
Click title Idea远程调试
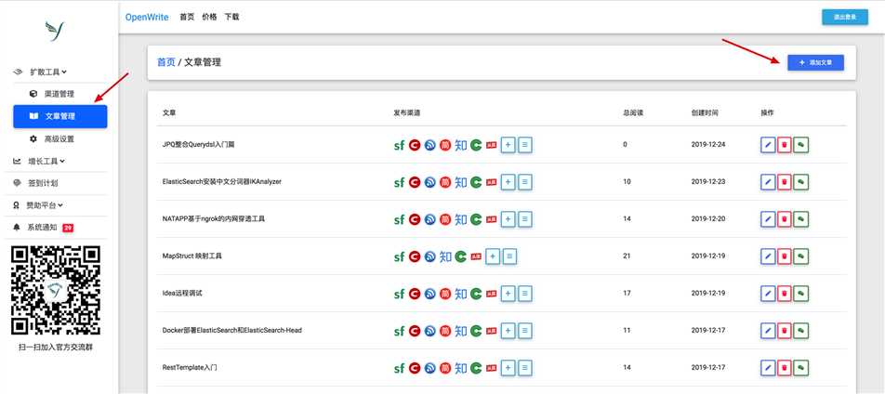pyautogui.click(x=182, y=294)
